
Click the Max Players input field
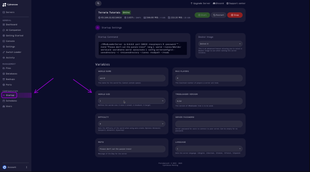point(209,78)
